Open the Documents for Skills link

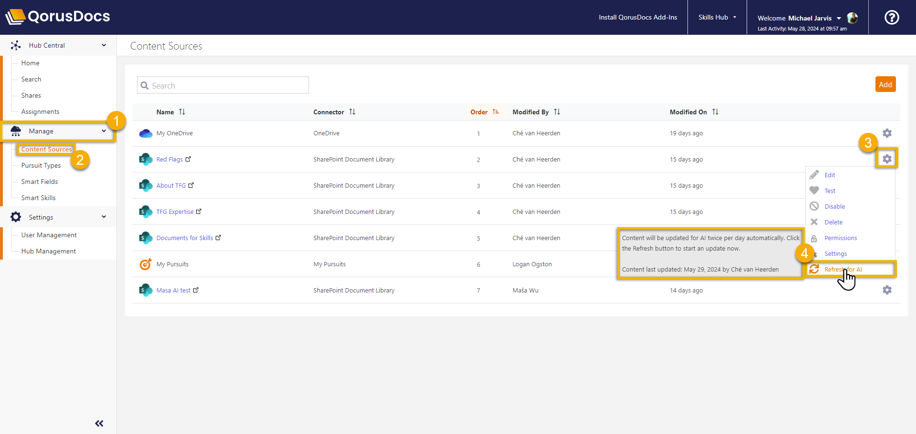pos(185,238)
